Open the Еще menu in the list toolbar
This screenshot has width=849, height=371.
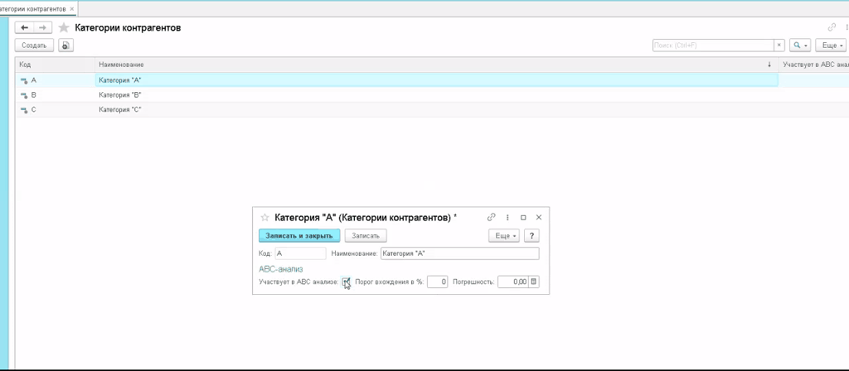[830, 46]
